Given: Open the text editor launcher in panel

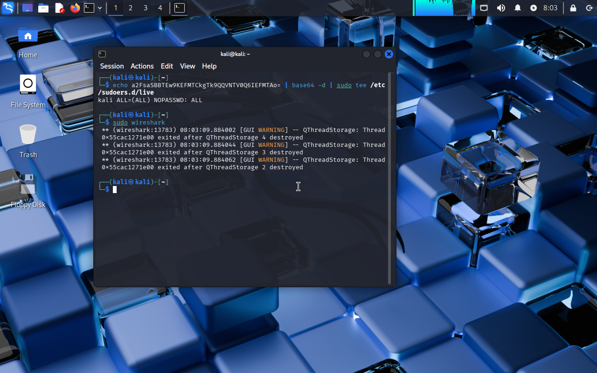Looking at the screenshot, I should [59, 8].
